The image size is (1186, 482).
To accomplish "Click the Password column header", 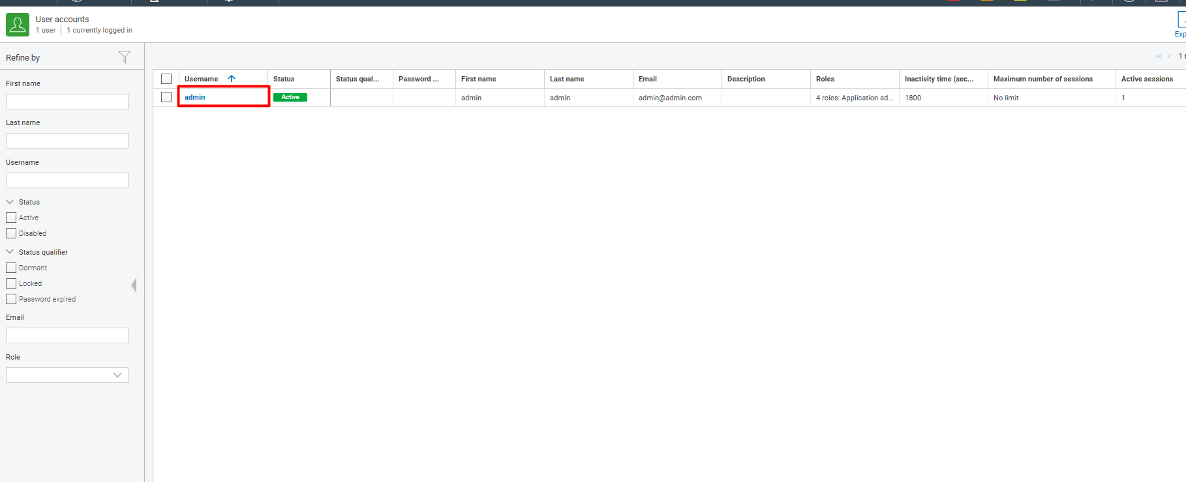I will click(424, 79).
